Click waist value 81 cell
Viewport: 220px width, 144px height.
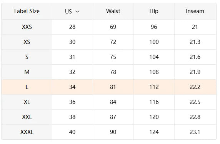[x=113, y=87]
